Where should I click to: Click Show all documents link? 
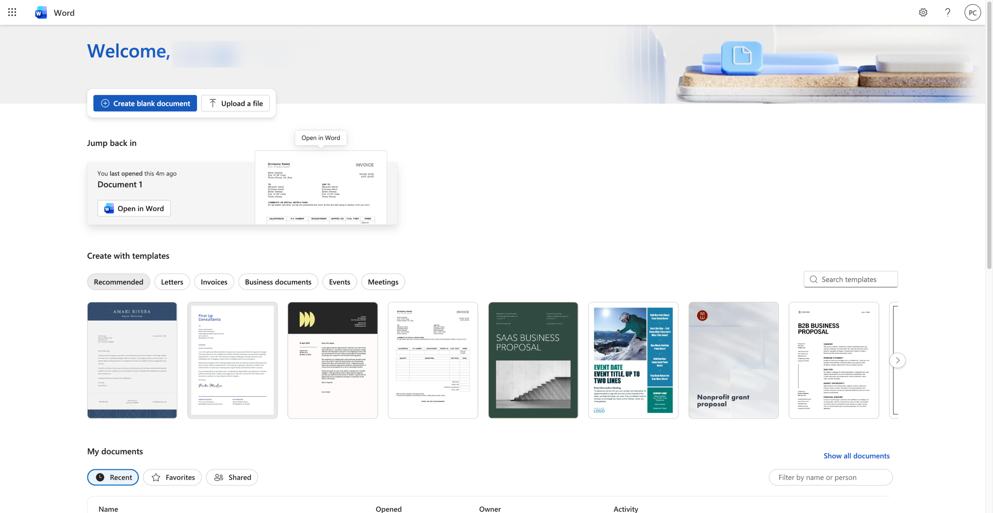click(x=856, y=456)
